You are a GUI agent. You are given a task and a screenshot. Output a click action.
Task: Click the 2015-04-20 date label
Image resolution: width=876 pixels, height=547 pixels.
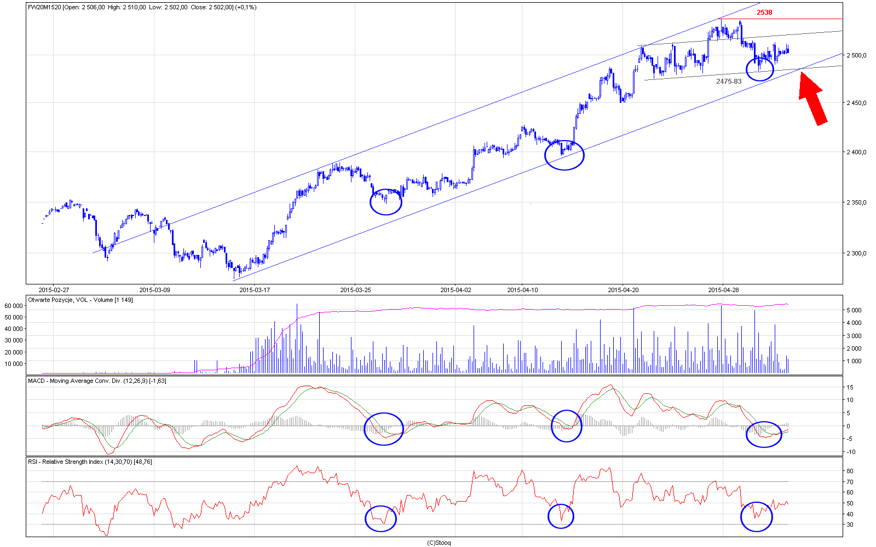pyautogui.click(x=623, y=290)
